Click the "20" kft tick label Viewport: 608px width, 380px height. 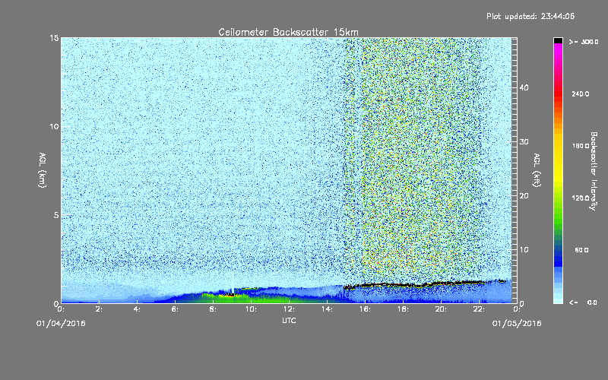pyautogui.click(x=524, y=196)
